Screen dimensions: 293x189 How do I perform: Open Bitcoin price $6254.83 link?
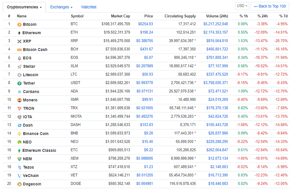[x=146, y=24]
